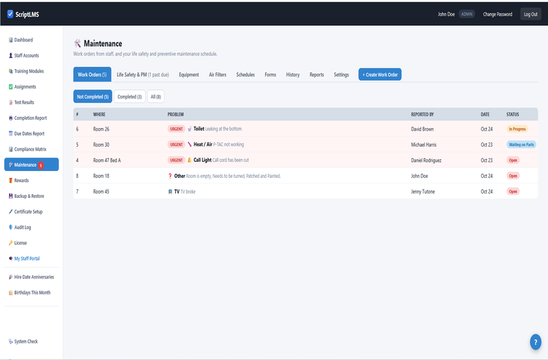Click the red badge on Maintenance sidebar item

40,165
